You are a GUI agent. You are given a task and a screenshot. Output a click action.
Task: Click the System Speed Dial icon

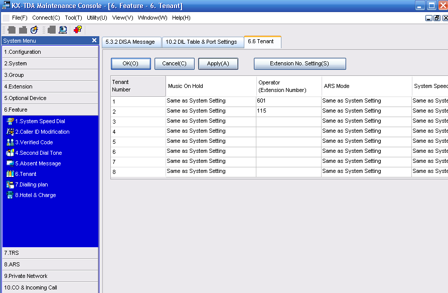click(10, 121)
